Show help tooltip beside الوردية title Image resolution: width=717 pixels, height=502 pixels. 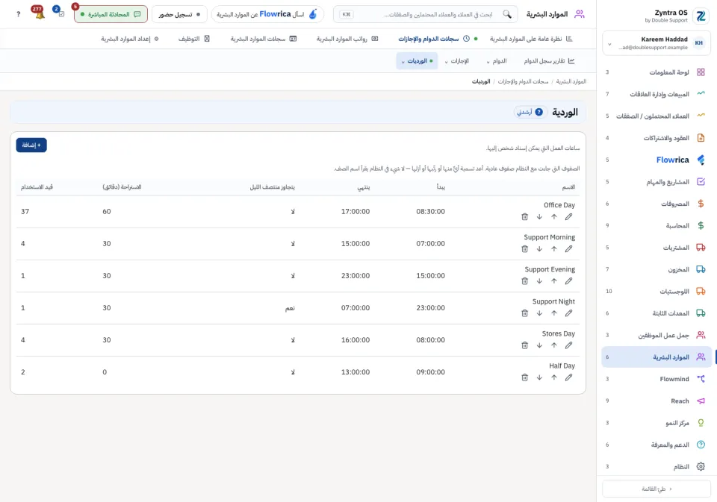coord(538,112)
